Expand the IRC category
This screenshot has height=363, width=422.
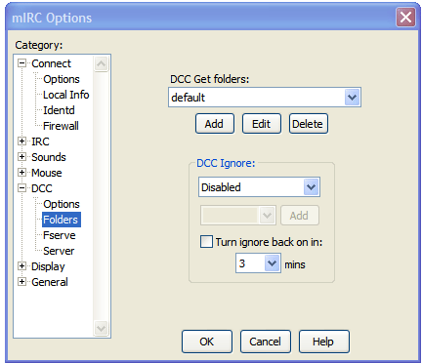pos(21,141)
